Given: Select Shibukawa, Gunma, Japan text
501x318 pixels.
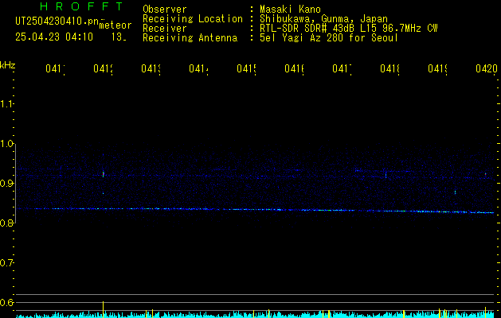Looking at the screenshot, I should [x=323, y=19].
